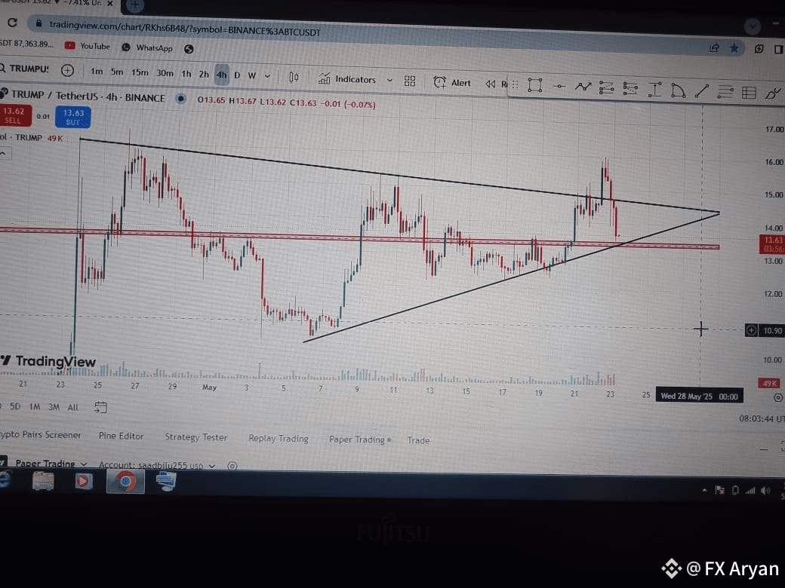Expand the timeframe dropdown arrow

coord(267,76)
